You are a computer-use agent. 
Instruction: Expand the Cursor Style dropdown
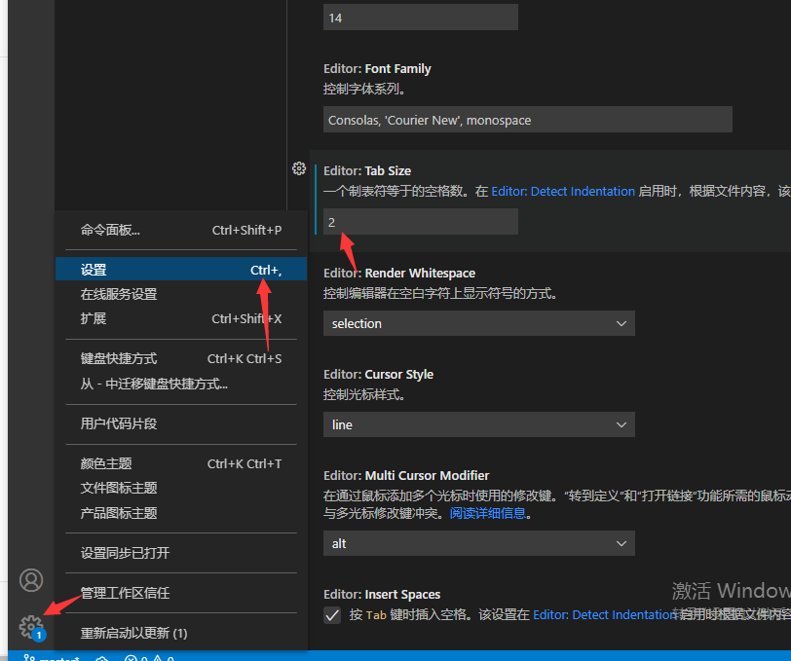479,424
